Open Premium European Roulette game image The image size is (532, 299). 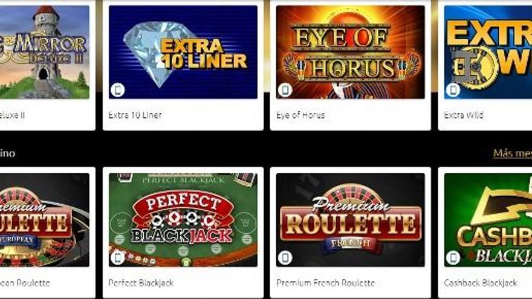coord(45,220)
